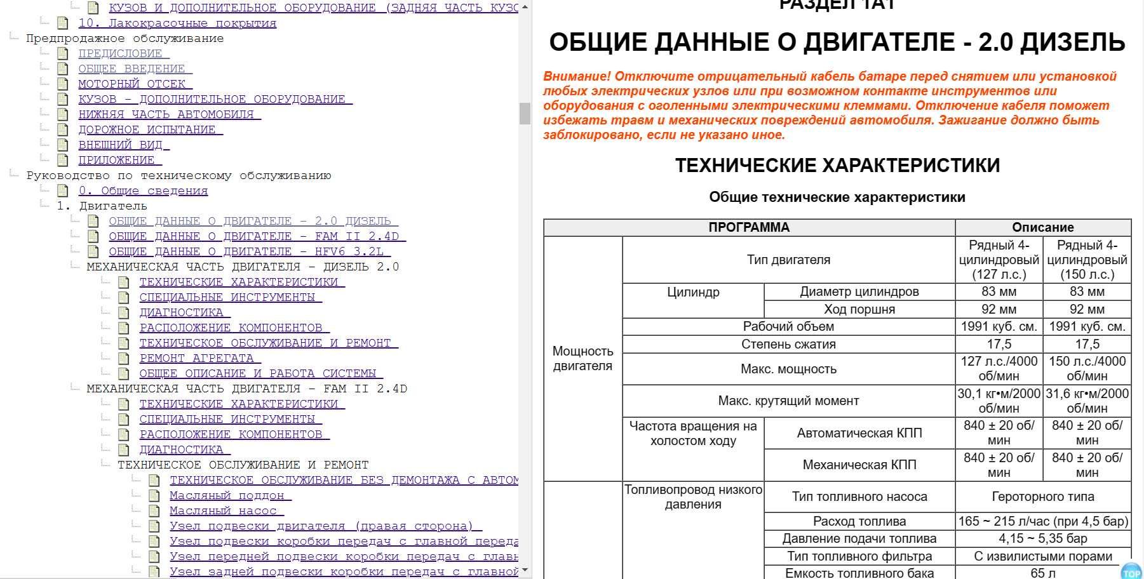This screenshot has height=579, width=1144.
Task: Select the unlinked ТЕХНИЧЕСКОЕ ОБСЛУЖИВАНИЕ И РЕМОНТ node
Action: pyautogui.click(x=243, y=465)
